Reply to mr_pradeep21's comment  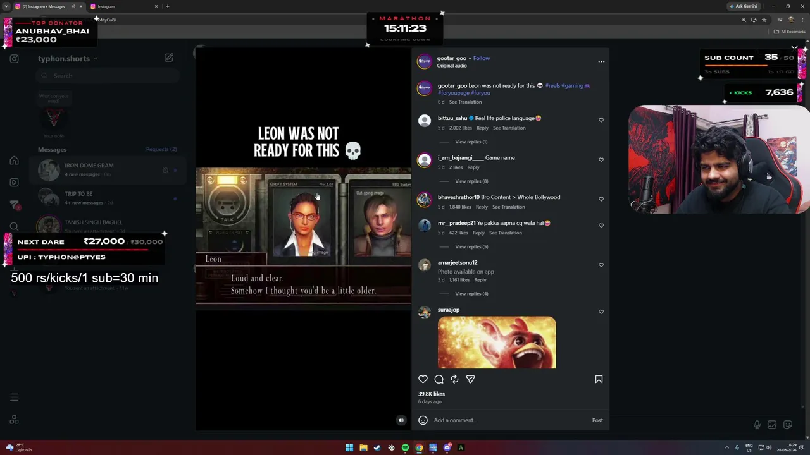(x=478, y=233)
